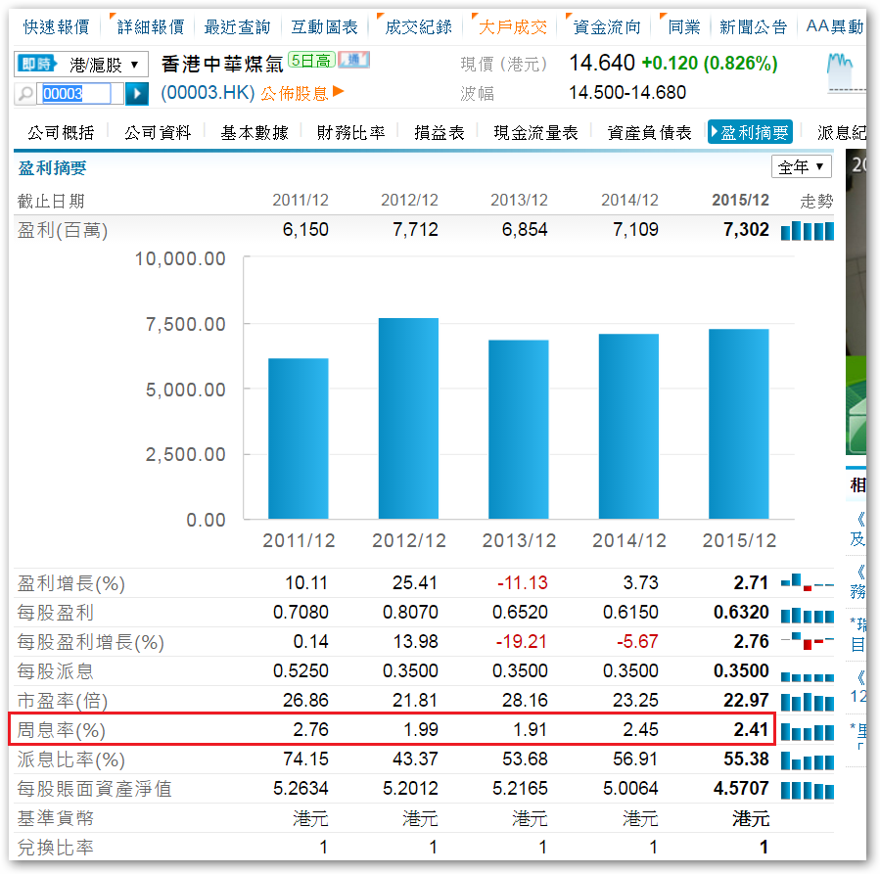
Task: Click the stock code input field
Action: point(79,94)
